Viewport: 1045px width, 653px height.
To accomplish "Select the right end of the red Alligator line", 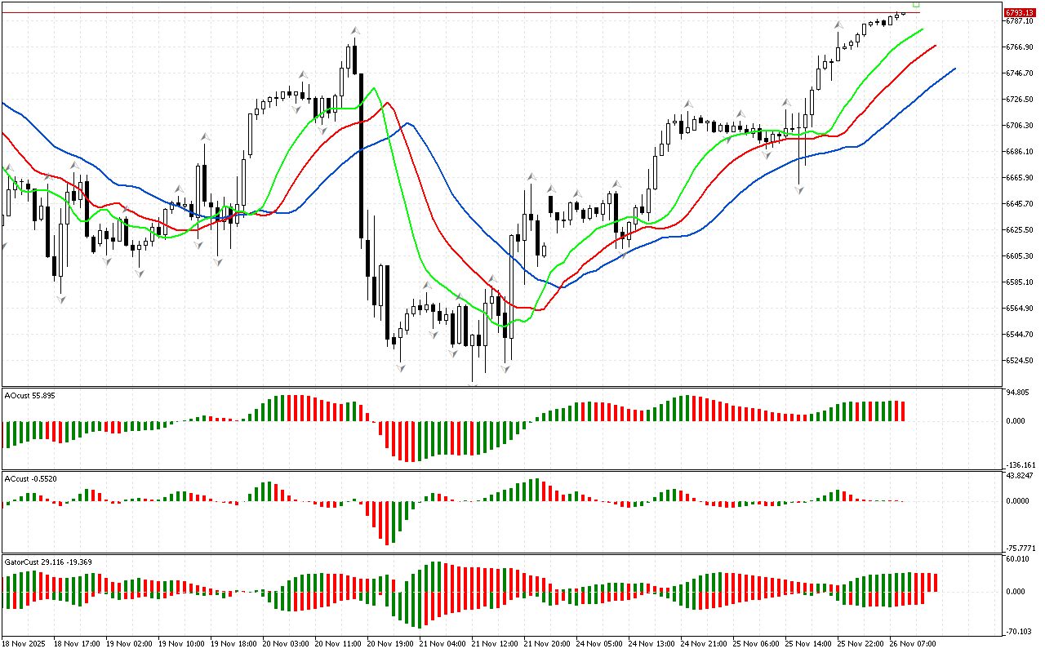I will [x=935, y=46].
